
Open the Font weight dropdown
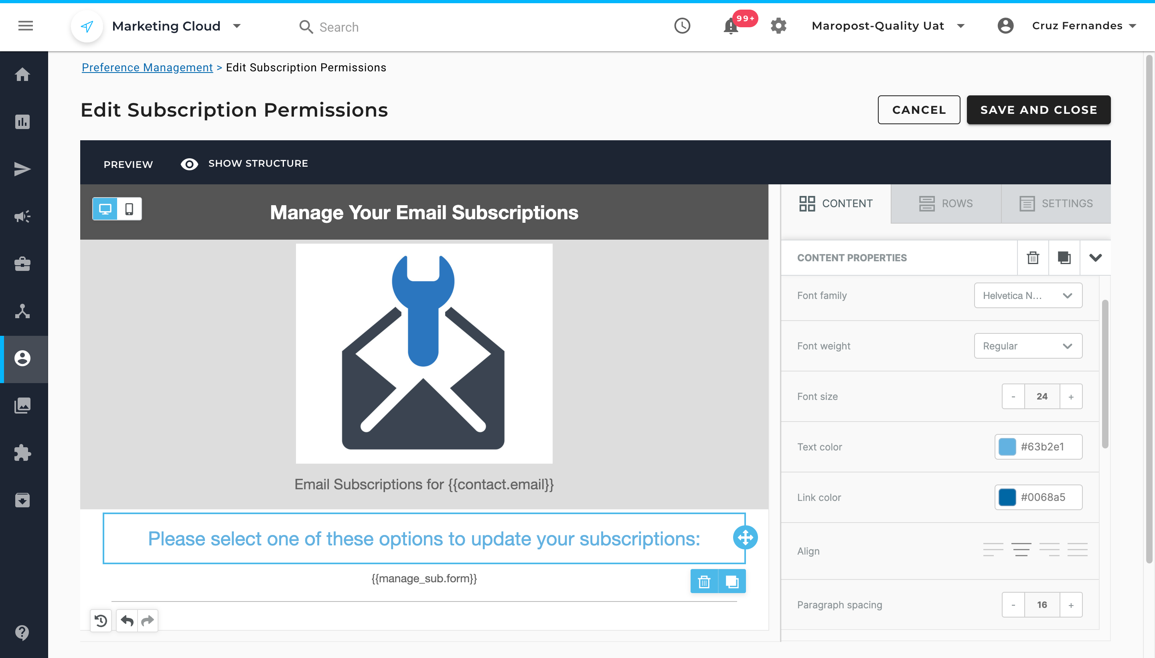pos(1027,346)
